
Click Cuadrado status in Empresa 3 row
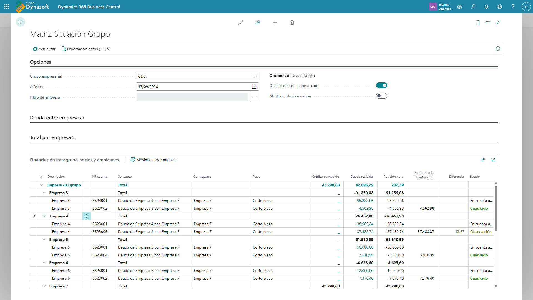point(479,208)
